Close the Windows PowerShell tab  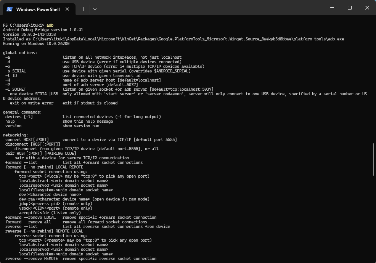tap(67, 9)
